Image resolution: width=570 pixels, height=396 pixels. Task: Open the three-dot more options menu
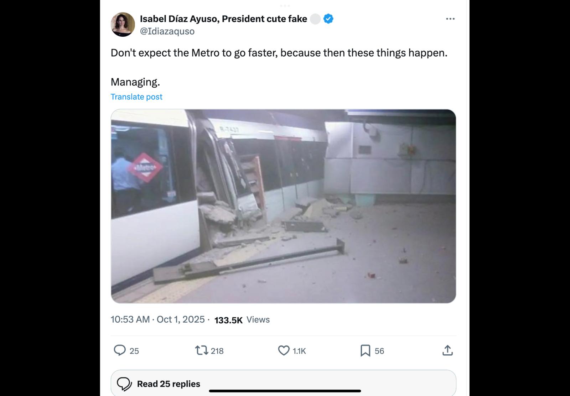[x=450, y=19]
